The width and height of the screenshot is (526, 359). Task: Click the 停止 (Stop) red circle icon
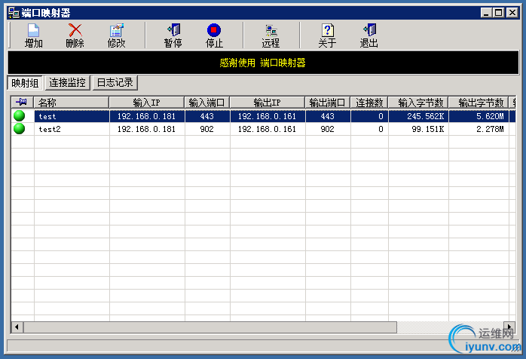214,30
